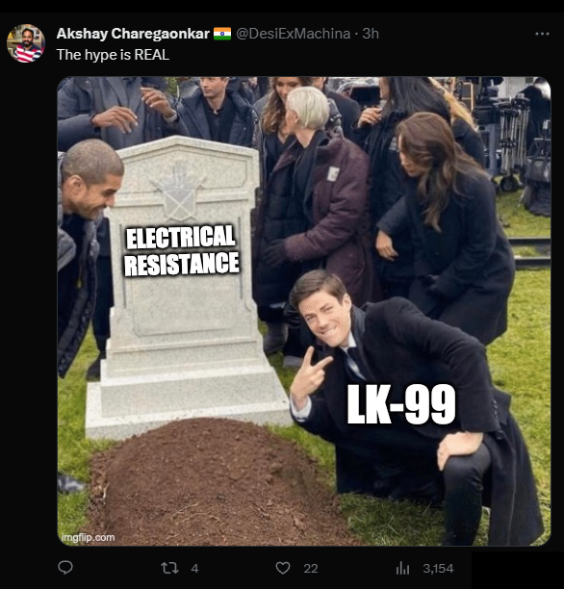The image size is (564, 589).
Task: Click the ELECTRICAL RESISTANCE tombstone caption
Action: [182, 250]
